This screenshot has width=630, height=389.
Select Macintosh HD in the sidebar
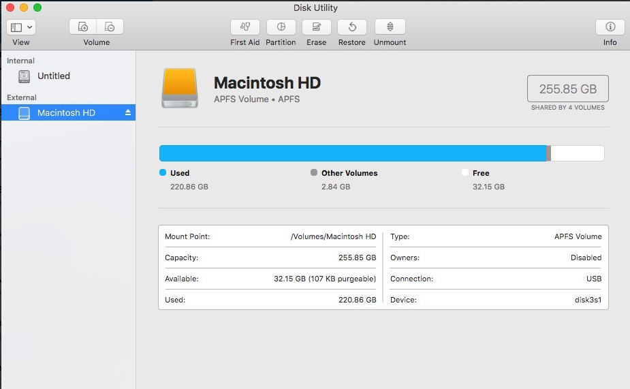68,112
